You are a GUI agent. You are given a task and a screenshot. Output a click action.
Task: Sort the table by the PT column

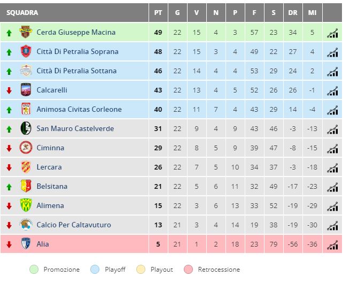coord(158,13)
